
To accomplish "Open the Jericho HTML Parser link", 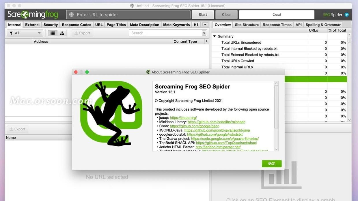I will pyautogui.click(x=218, y=147).
